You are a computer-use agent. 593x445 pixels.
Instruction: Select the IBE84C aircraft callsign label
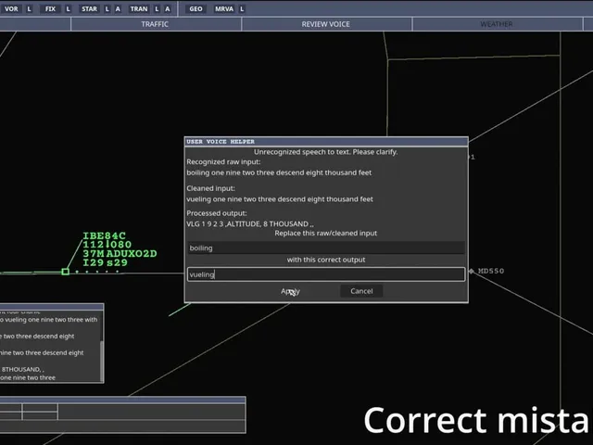point(105,235)
